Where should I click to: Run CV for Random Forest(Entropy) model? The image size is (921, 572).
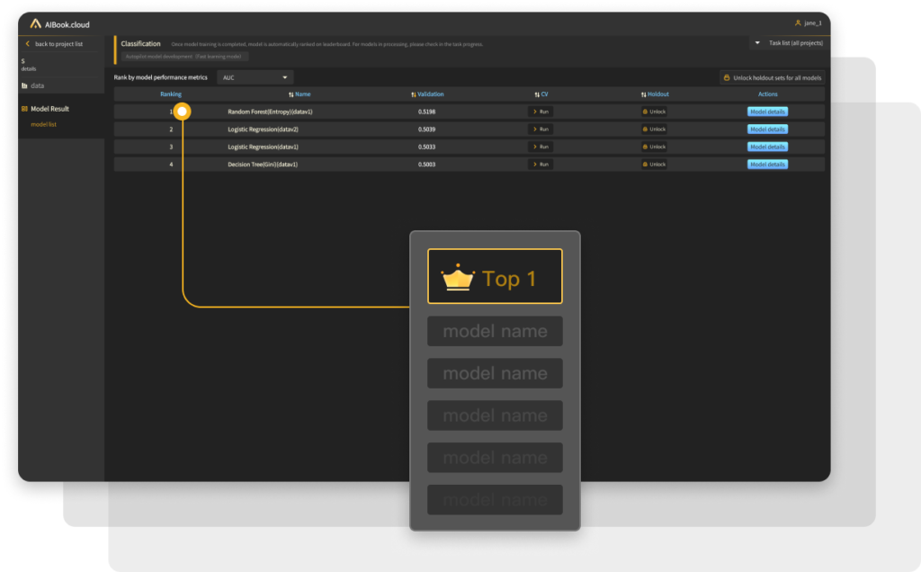[541, 112]
